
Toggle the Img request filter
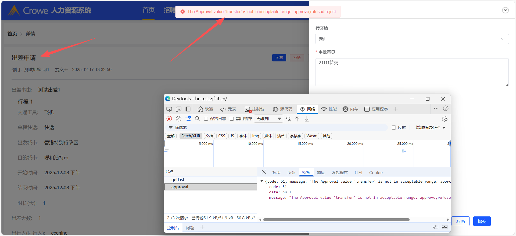(x=256, y=136)
